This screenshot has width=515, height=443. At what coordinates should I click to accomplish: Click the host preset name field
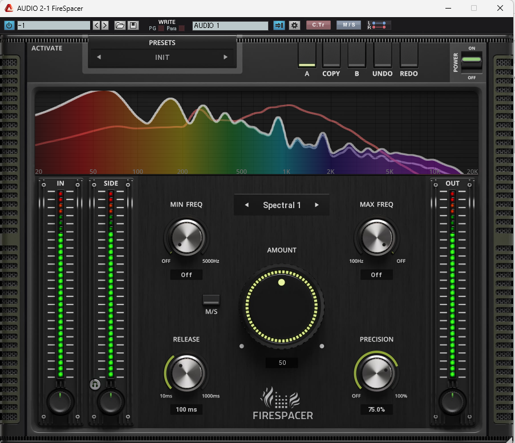pos(54,25)
